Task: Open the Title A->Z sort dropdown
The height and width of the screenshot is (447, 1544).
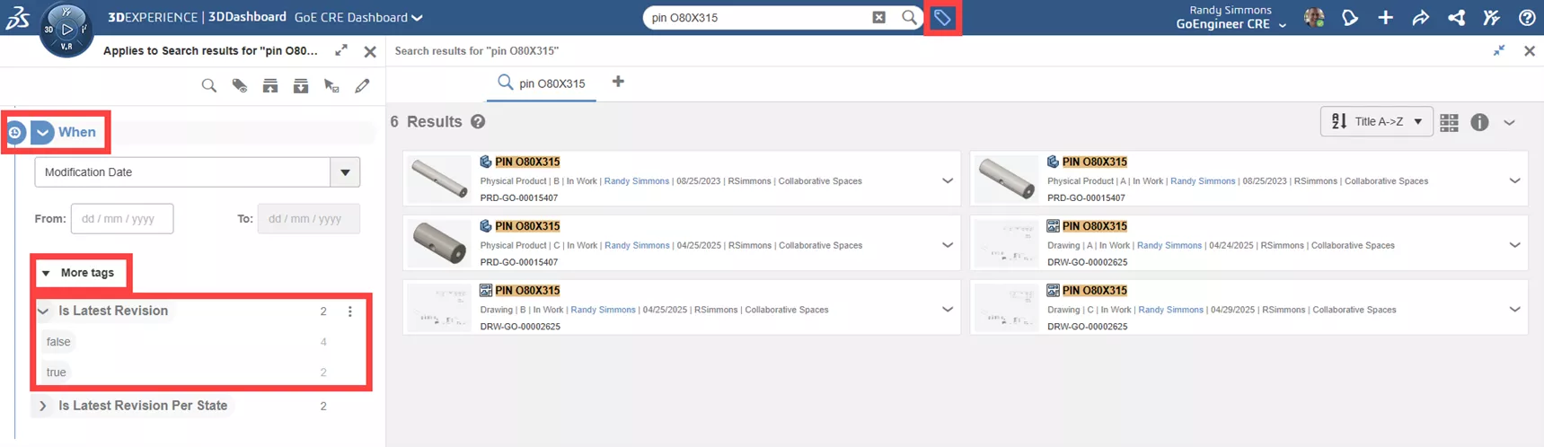Action: (1376, 121)
